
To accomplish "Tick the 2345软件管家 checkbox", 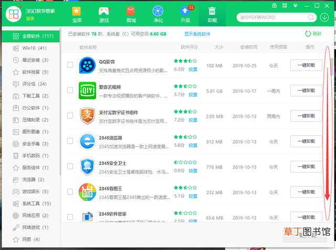I will coord(70,217).
